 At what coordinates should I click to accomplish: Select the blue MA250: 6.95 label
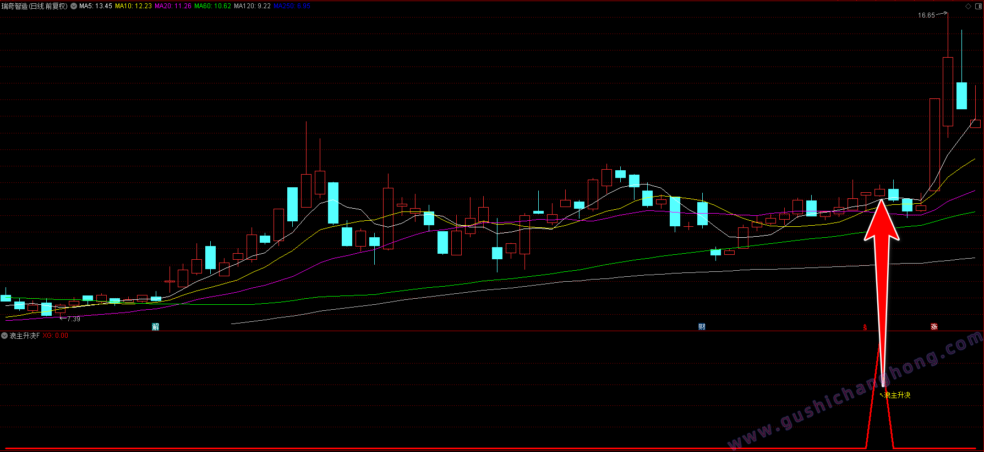point(292,6)
